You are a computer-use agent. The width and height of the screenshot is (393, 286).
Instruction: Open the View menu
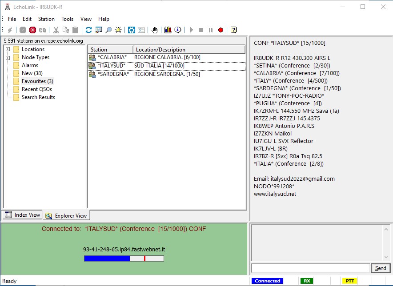click(x=86, y=19)
